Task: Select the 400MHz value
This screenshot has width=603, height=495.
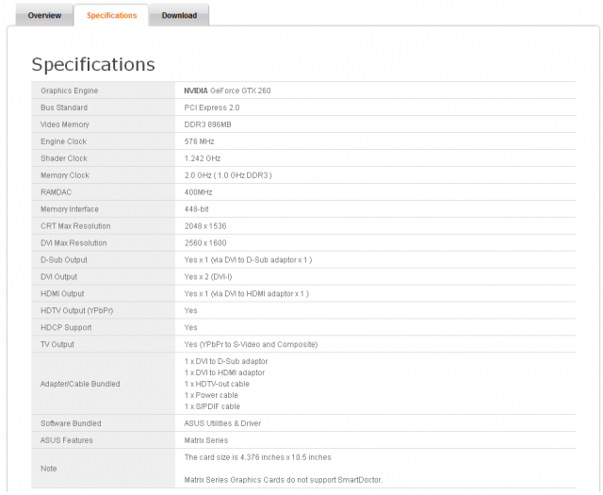Action: pos(198,192)
